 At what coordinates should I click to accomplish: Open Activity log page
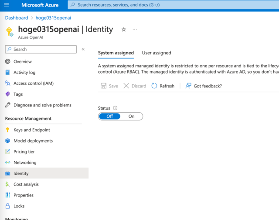(24, 72)
